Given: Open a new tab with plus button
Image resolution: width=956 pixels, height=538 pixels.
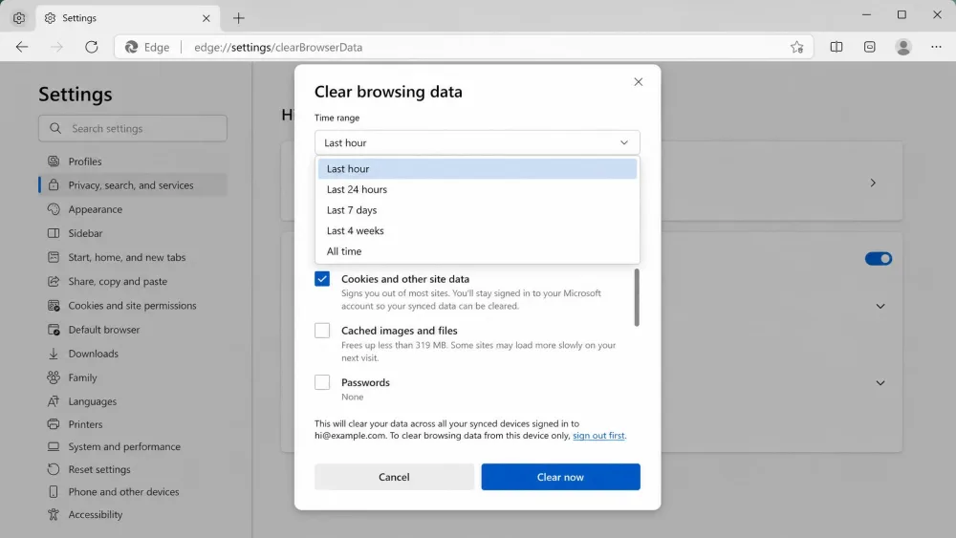Looking at the screenshot, I should click(238, 18).
